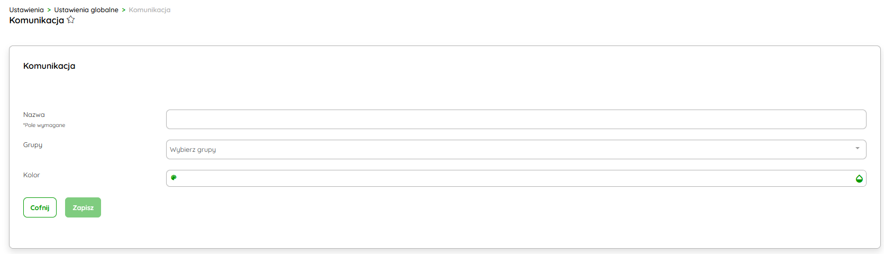The image size is (884, 254).
Task: Select the greyed Komunikacja breadcrumb item
Action: 150,10
